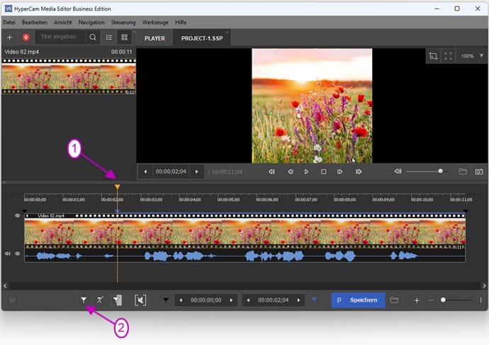
Task: Set start marker at playhead position
Action: [x=84, y=300]
